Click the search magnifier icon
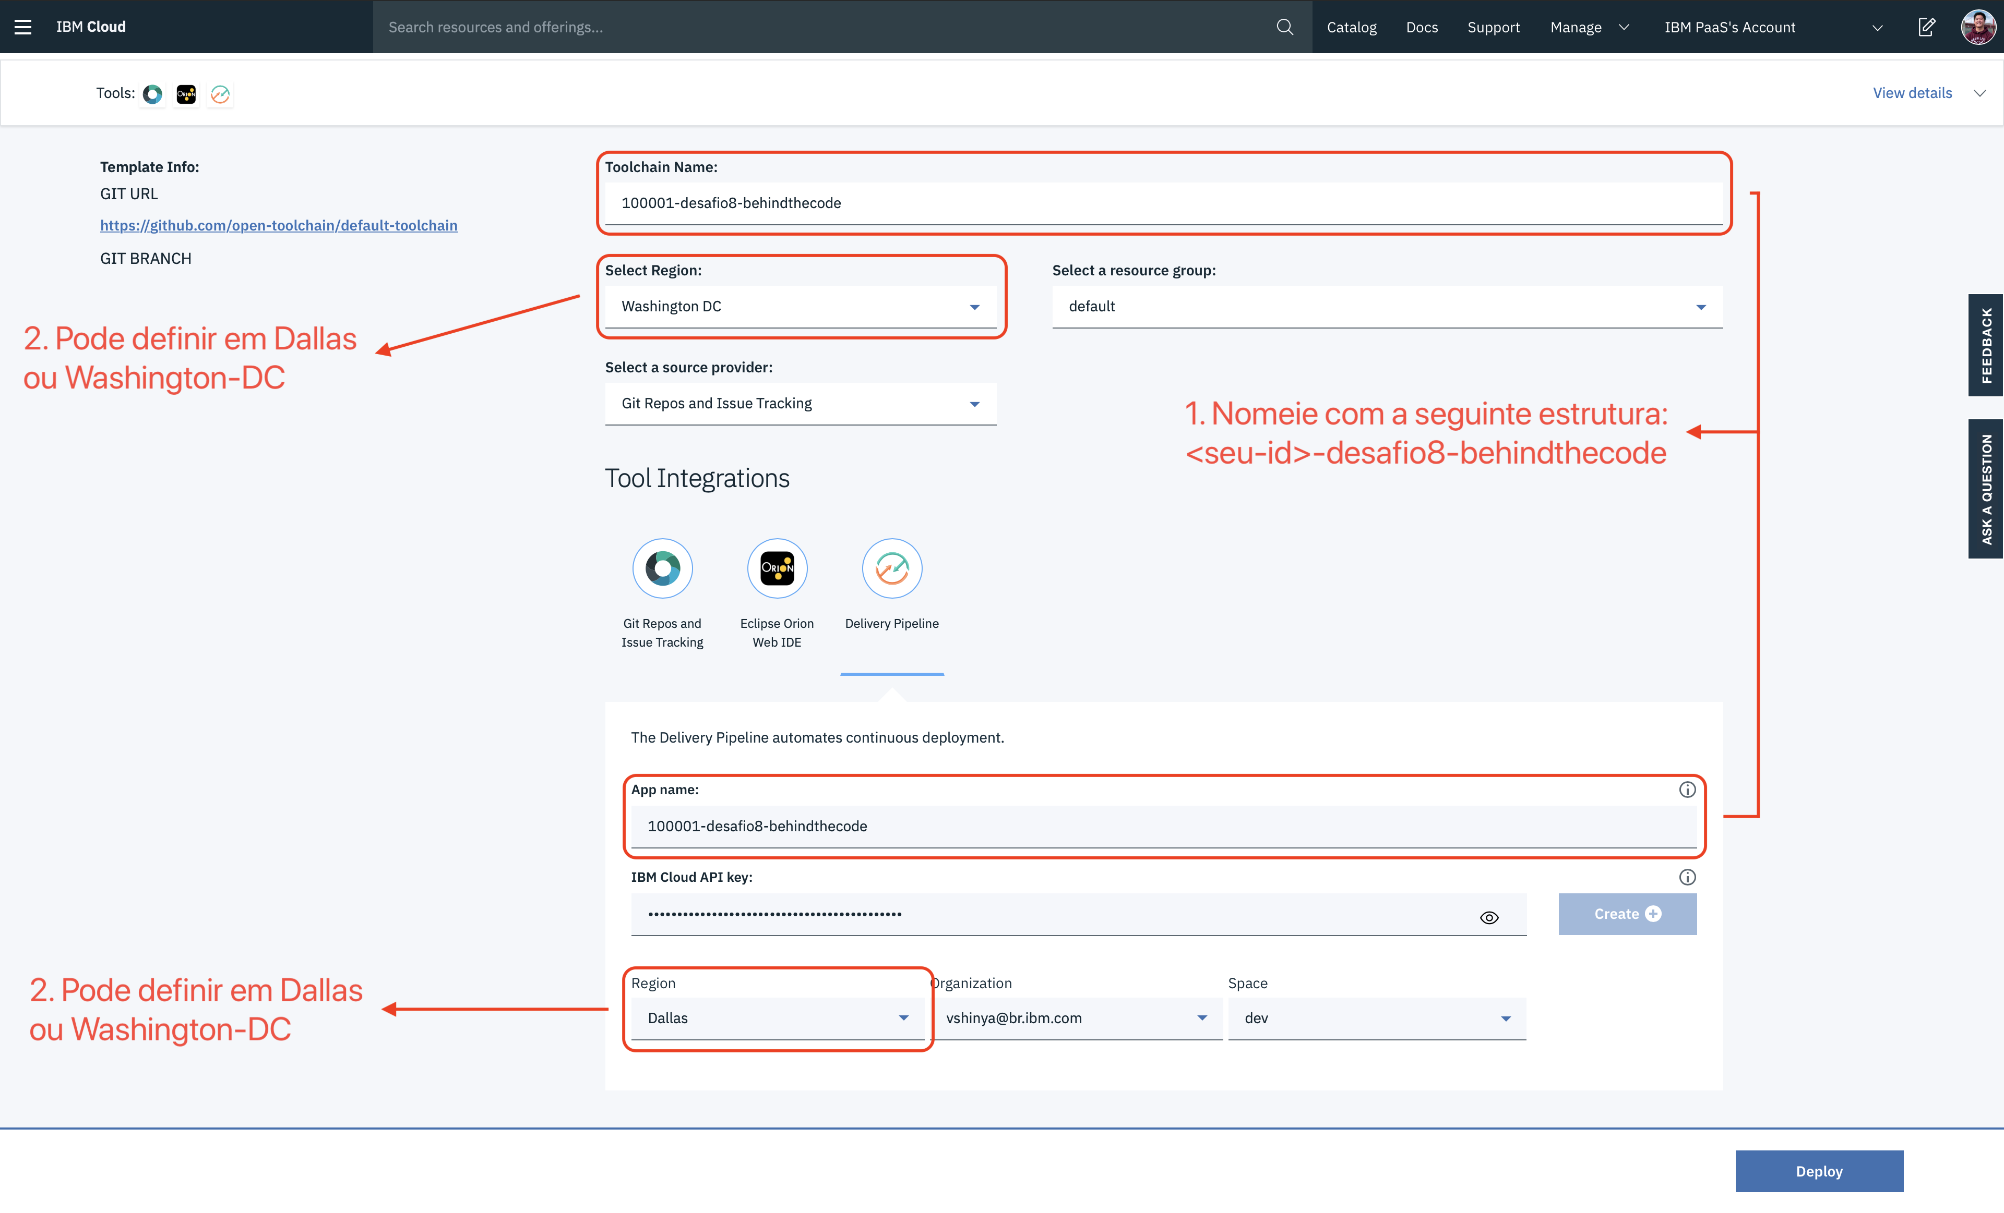 [x=1284, y=27]
